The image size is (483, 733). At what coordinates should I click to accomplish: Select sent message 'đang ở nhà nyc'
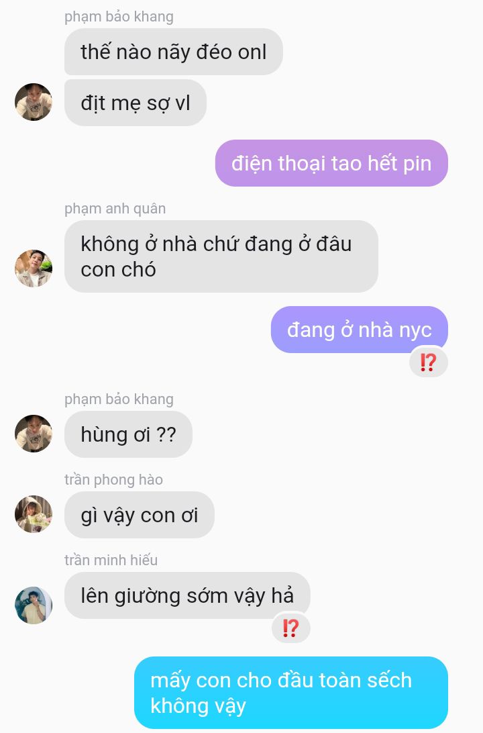pos(359,330)
